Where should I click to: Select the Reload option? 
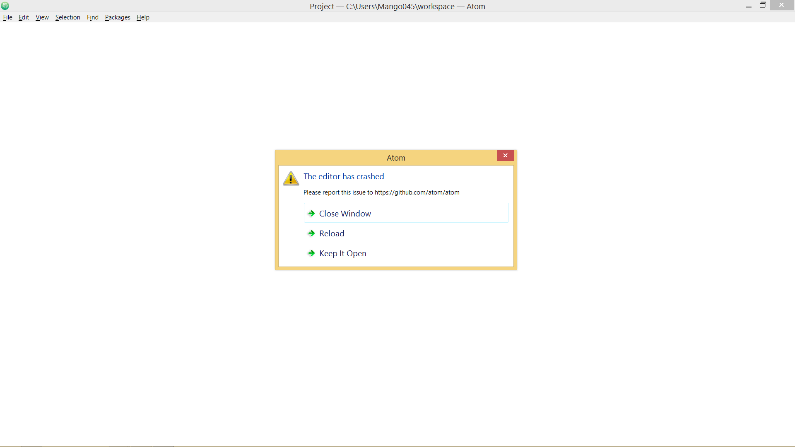tap(331, 233)
